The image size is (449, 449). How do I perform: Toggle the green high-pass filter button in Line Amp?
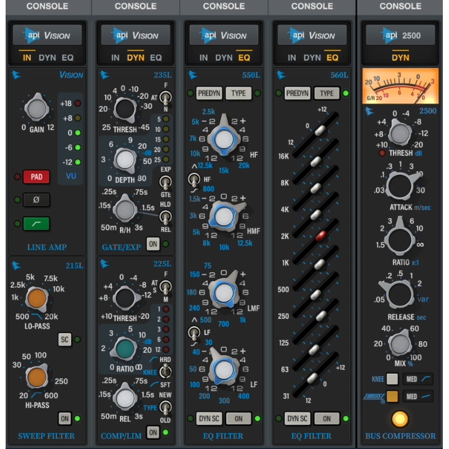pyautogui.click(x=36, y=223)
